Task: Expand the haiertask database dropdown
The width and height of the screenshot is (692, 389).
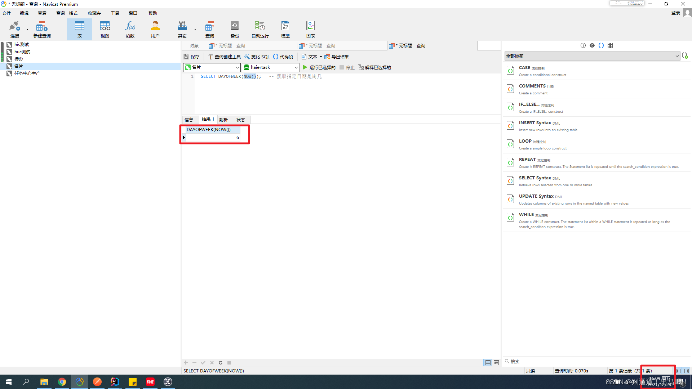Action: [x=296, y=67]
